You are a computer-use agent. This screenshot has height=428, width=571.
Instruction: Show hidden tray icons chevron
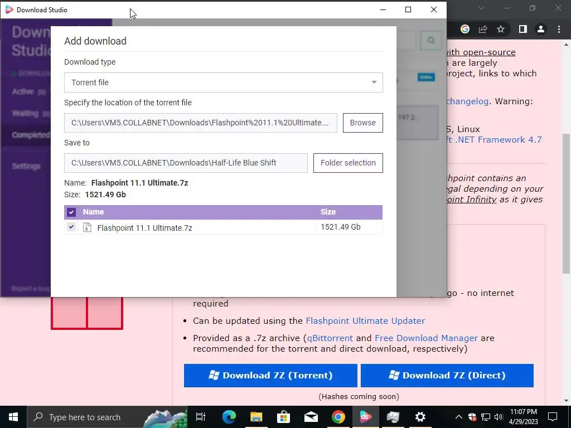459,417
